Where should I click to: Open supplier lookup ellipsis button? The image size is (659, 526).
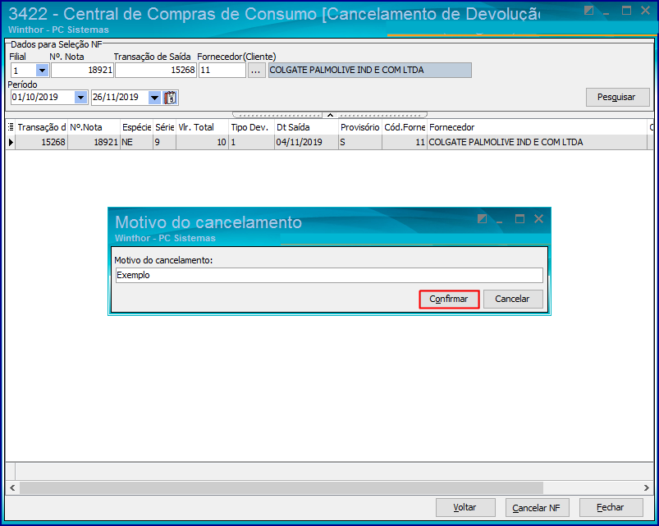pos(256,71)
